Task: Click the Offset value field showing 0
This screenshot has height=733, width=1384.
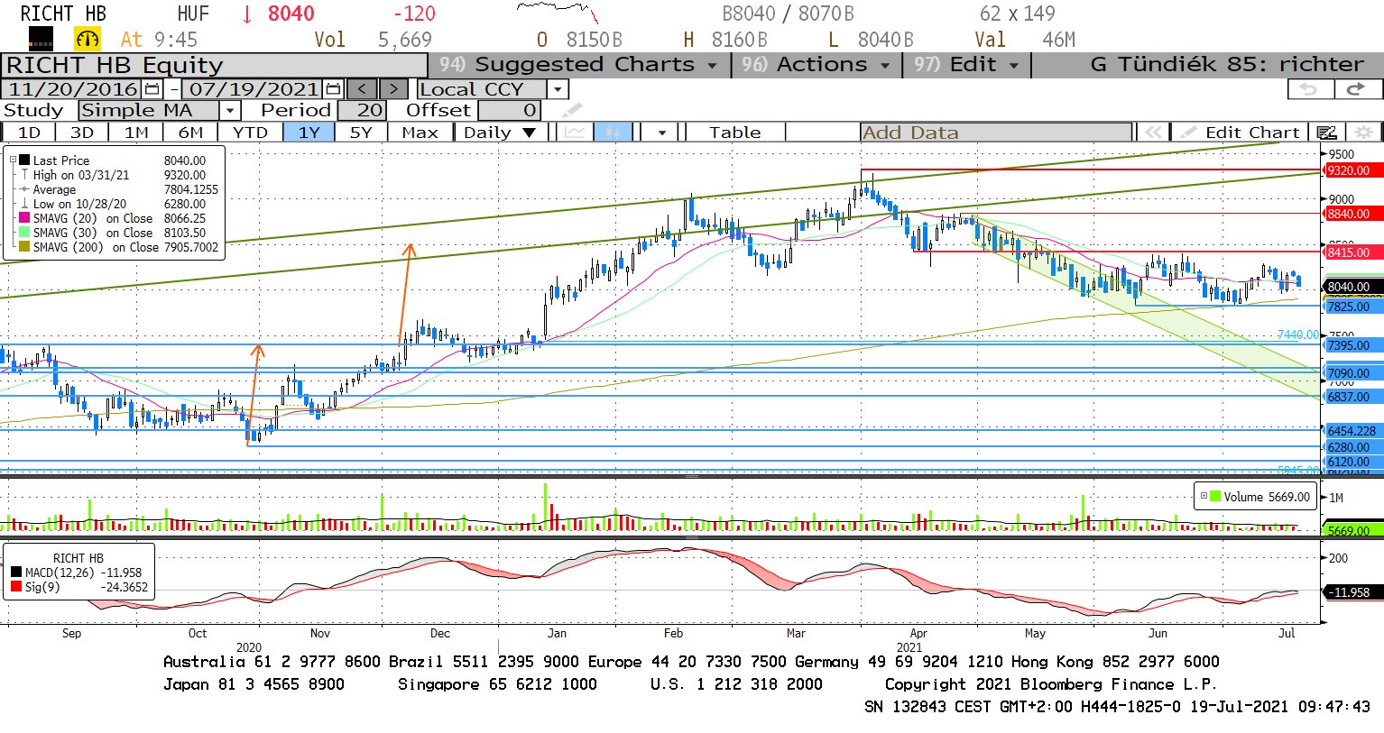Action: pos(509,110)
